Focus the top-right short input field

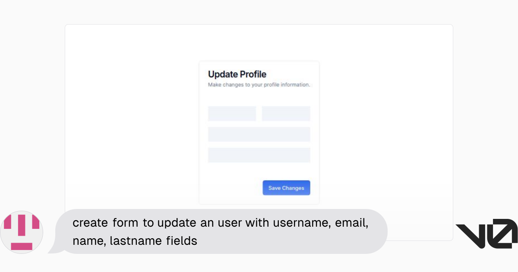coord(286,114)
